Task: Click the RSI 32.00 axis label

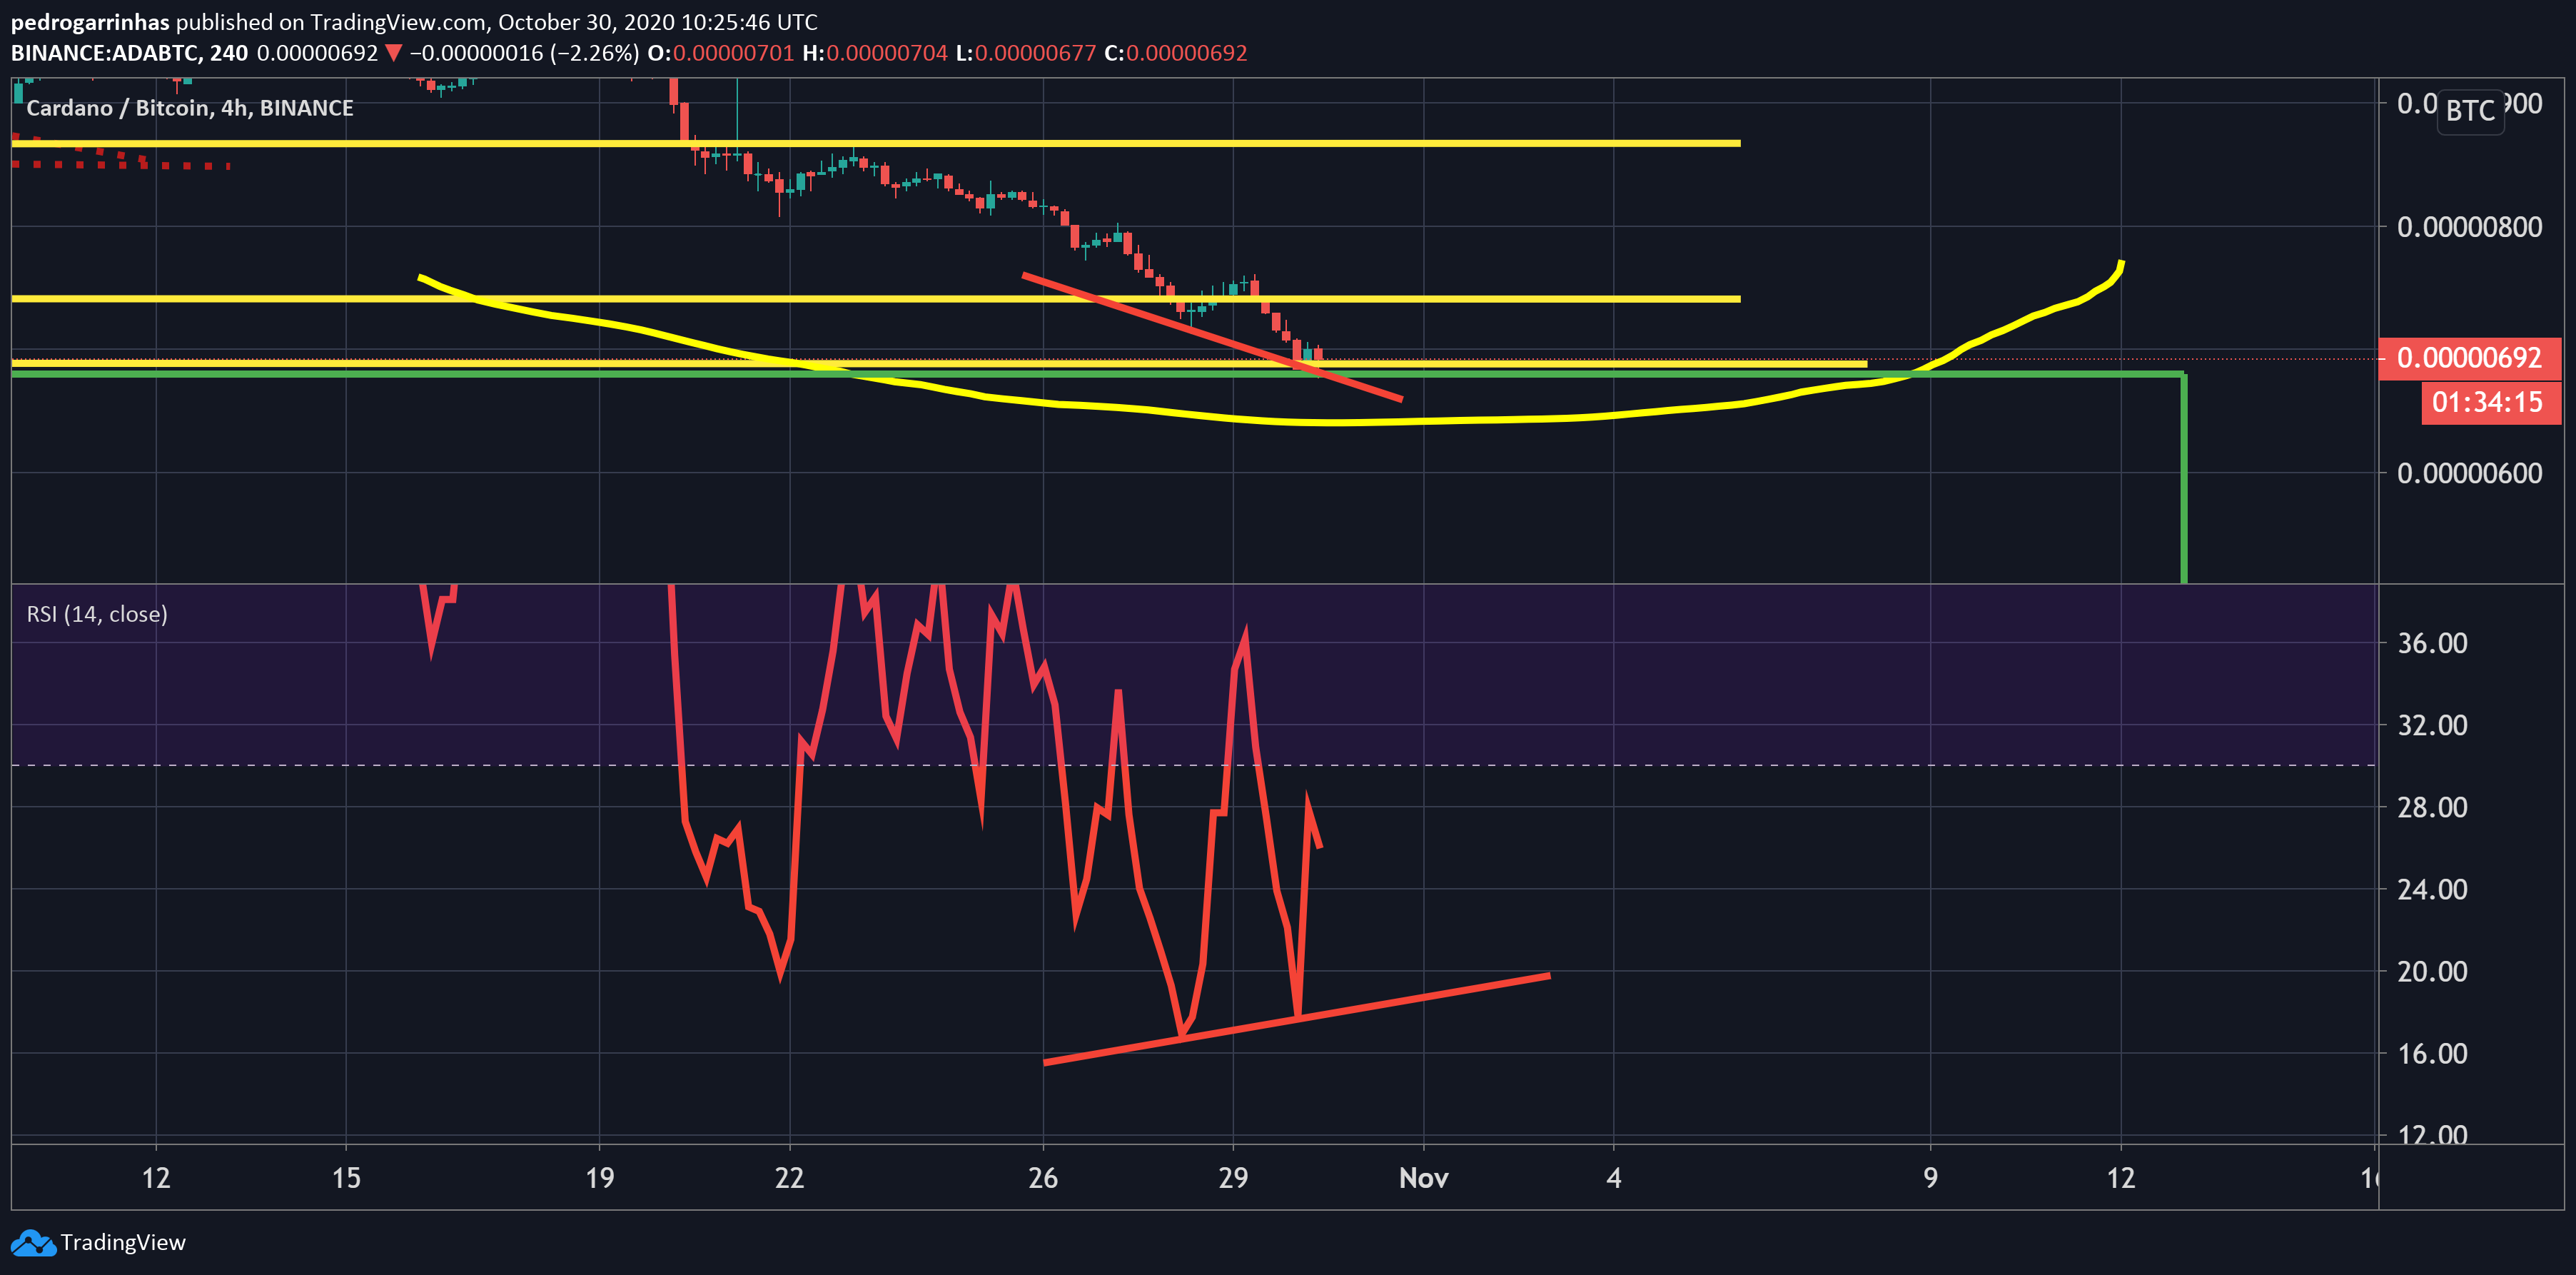Action: [2432, 725]
